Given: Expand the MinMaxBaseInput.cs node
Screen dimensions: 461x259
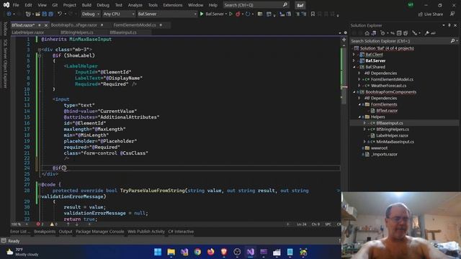Looking at the screenshot, I should pyautogui.click(x=364, y=142).
